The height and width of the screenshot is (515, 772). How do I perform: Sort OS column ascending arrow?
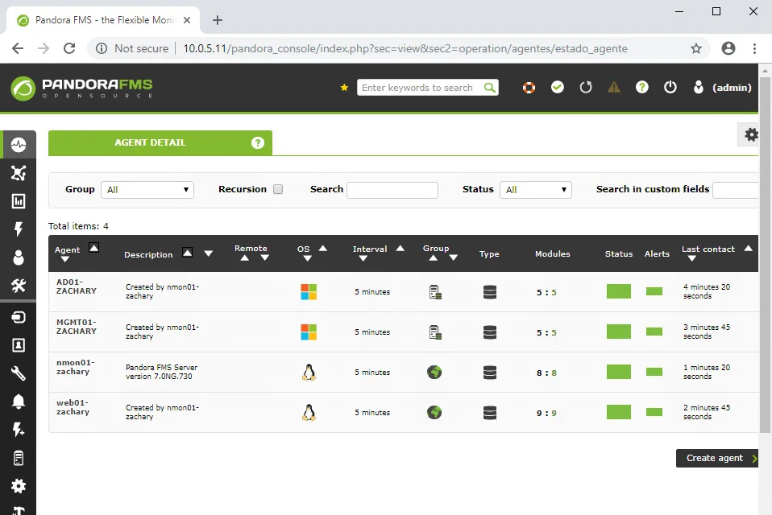click(x=323, y=248)
